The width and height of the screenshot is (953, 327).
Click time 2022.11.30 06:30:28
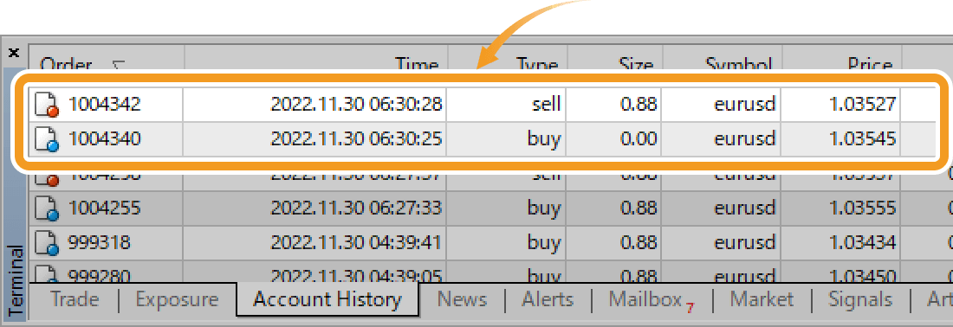(355, 105)
